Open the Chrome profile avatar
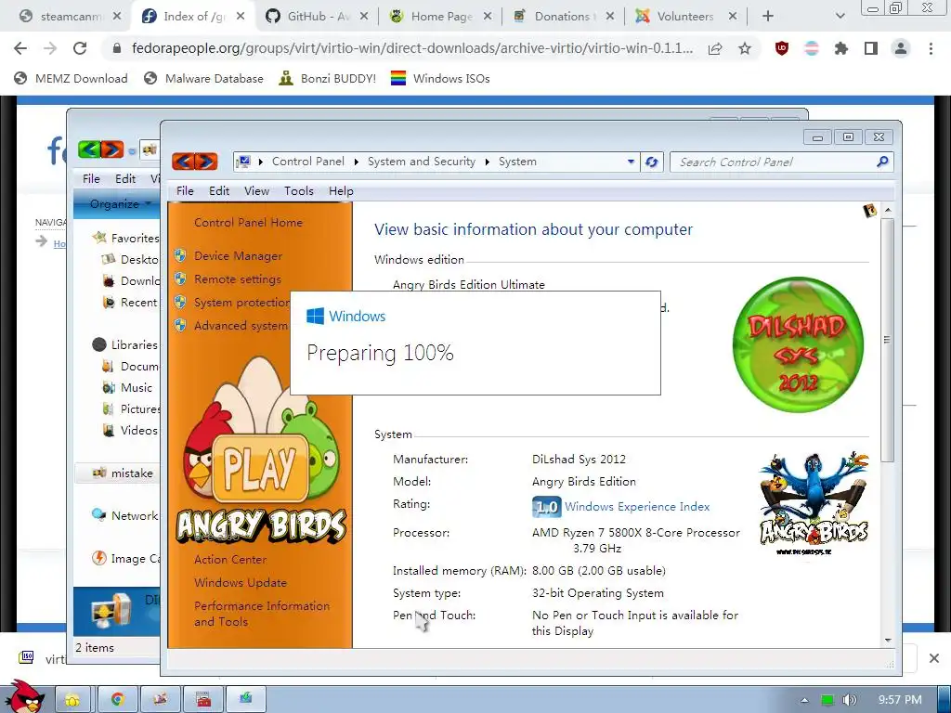The width and height of the screenshot is (951, 713). click(901, 48)
